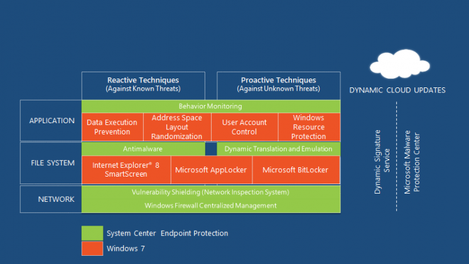This screenshot has height=264, width=469.
Task: Click the (Against Unknown Threats) subtitle
Action: coord(279,89)
